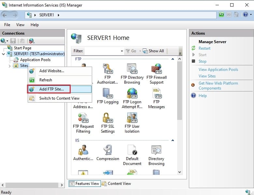Image resolution: width=254 pixels, height=195 pixels.
Task: Select Application Pools in the tree
Action: coord(35,60)
